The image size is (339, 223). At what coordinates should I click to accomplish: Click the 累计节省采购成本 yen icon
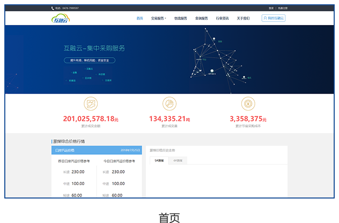[x=248, y=104]
